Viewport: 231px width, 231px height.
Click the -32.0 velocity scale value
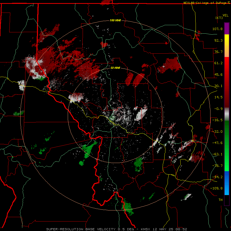[217, 132]
